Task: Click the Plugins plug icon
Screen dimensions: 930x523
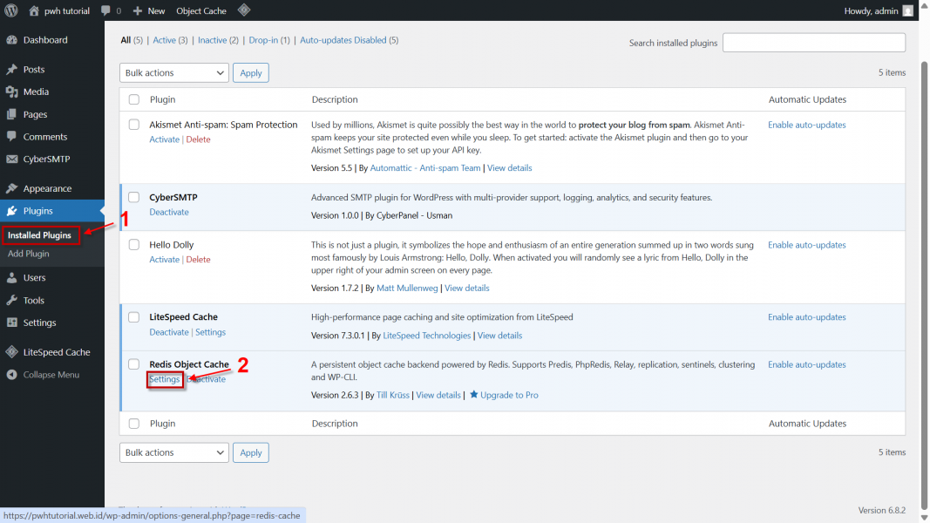Action: (12, 211)
